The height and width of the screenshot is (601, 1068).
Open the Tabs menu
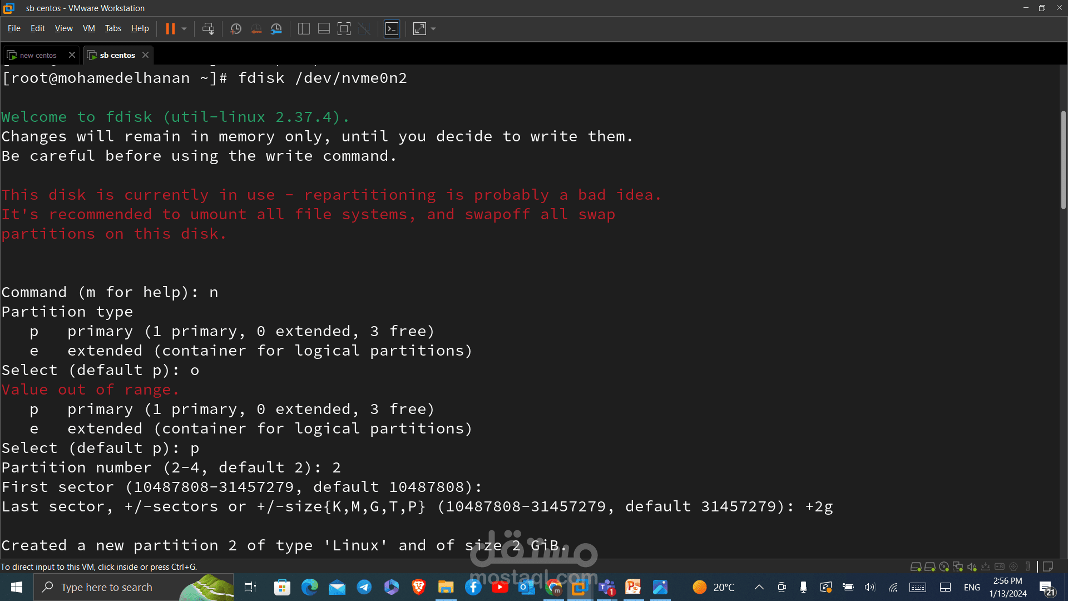pos(113,28)
